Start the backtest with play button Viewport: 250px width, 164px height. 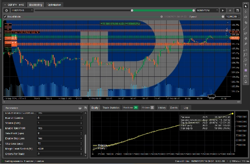point(223,10)
